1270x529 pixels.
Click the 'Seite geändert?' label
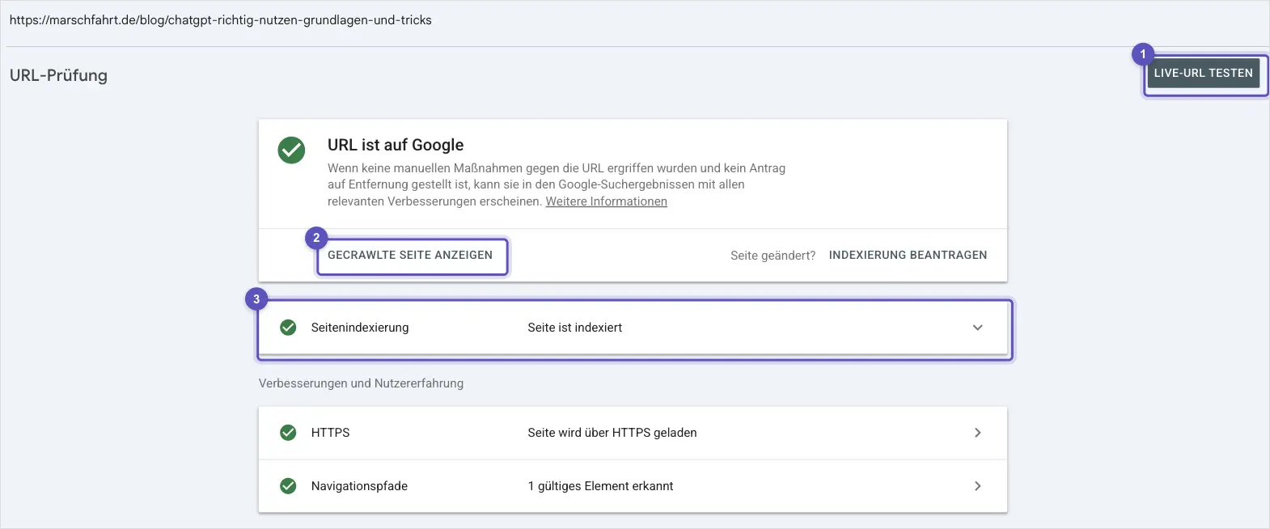point(773,256)
